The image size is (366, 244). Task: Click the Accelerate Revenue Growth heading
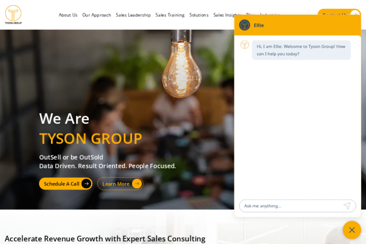[105, 239]
